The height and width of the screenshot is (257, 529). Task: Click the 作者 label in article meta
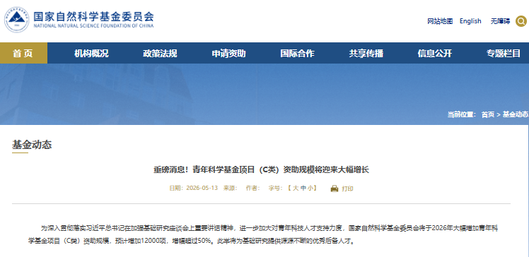tap(252, 188)
